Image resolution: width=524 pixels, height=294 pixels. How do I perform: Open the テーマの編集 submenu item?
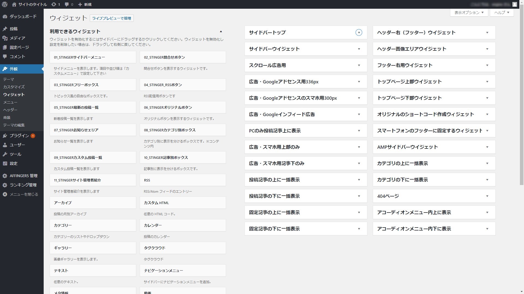(14, 125)
